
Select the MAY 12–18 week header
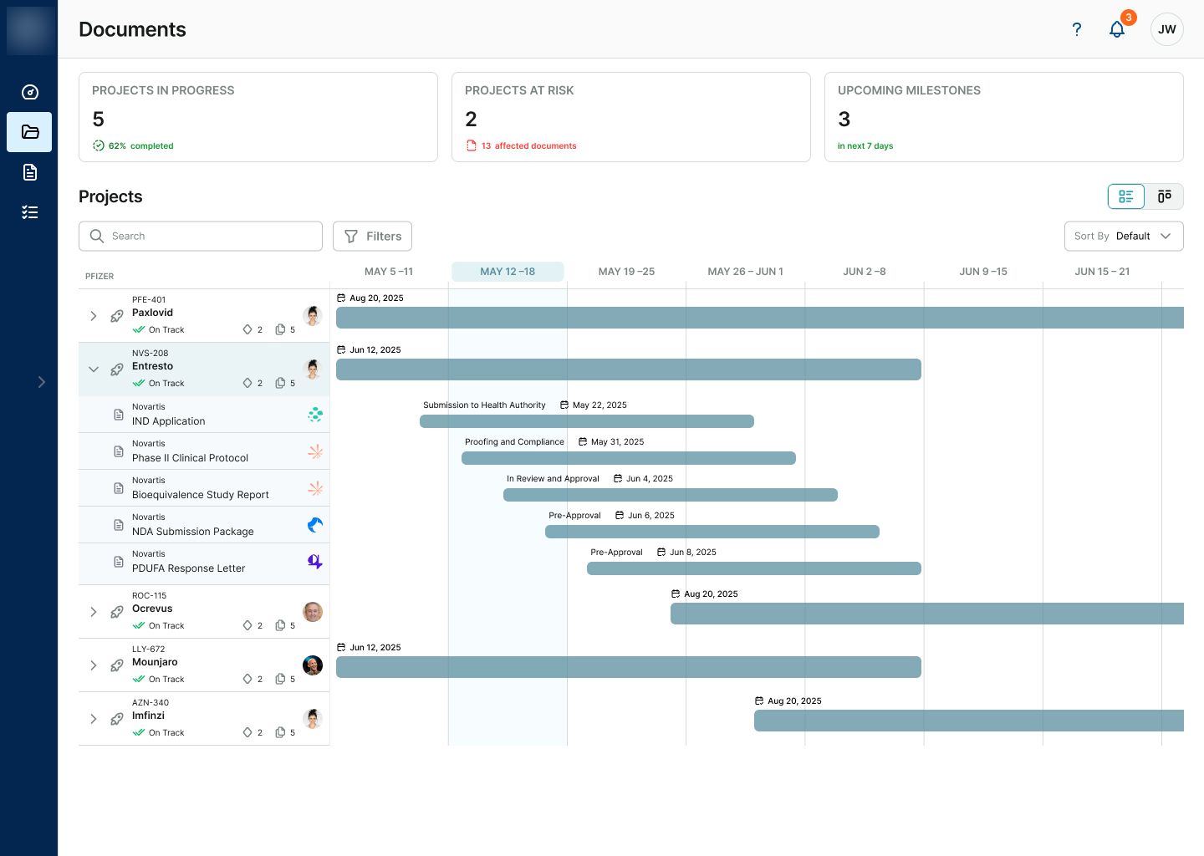(x=508, y=272)
